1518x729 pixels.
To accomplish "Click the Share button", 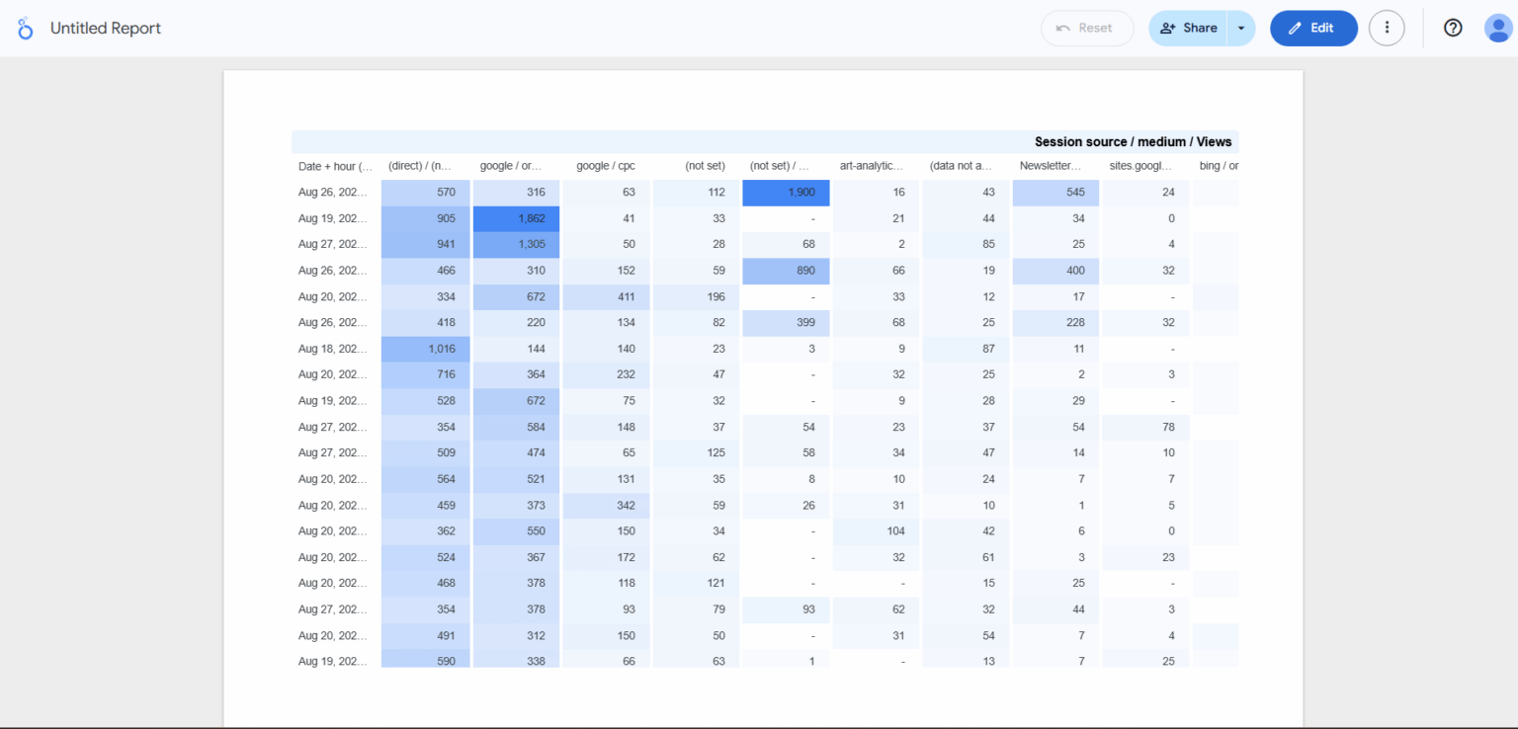I will pyautogui.click(x=1197, y=28).
